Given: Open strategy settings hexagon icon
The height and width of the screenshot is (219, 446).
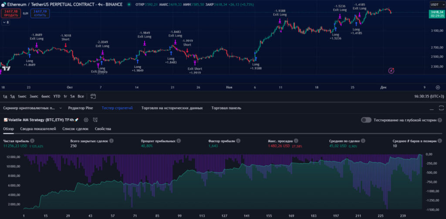Looking at the screenshot, I should (86, 120).
